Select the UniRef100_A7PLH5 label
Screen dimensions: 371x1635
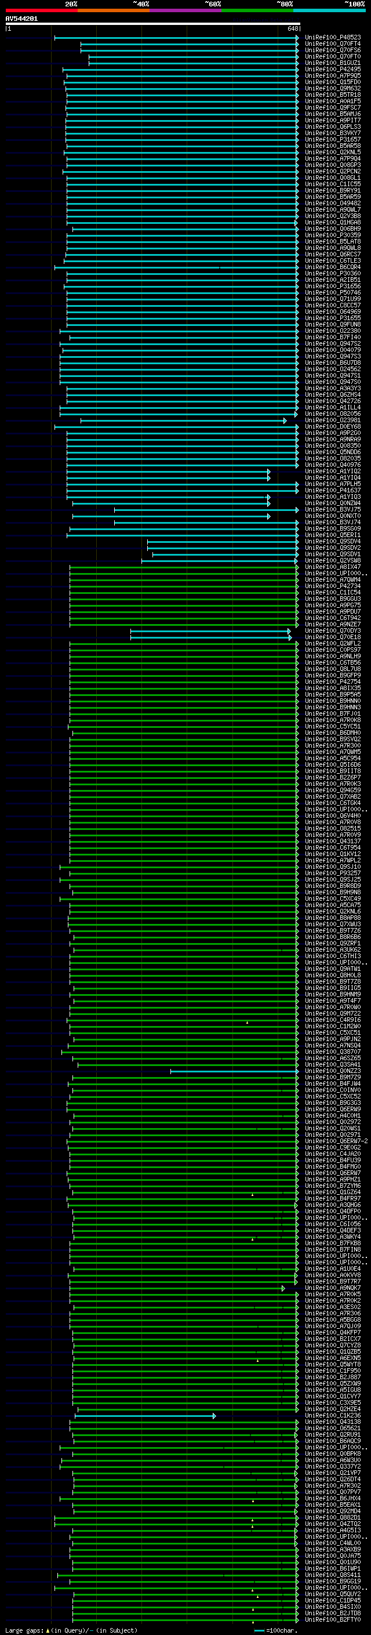(333, 484)
